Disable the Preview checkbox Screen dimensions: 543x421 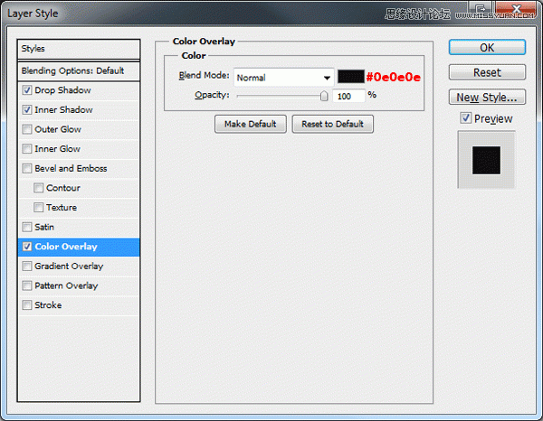[465, 118]
